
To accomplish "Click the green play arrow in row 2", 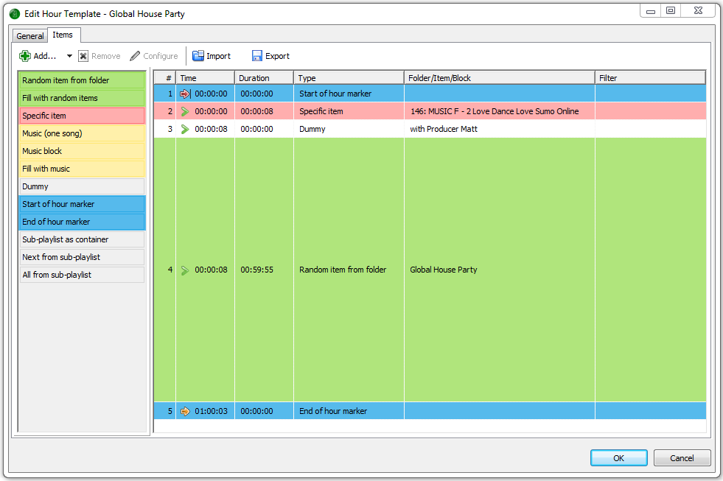I will [x=185, y=111].
